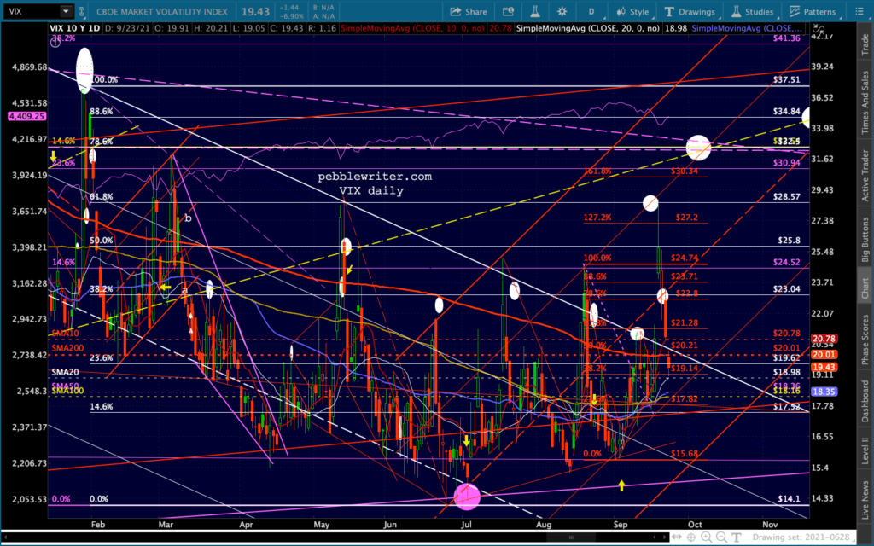Open the Style menu
Screen dimensions: 874x546
[632, 12]
